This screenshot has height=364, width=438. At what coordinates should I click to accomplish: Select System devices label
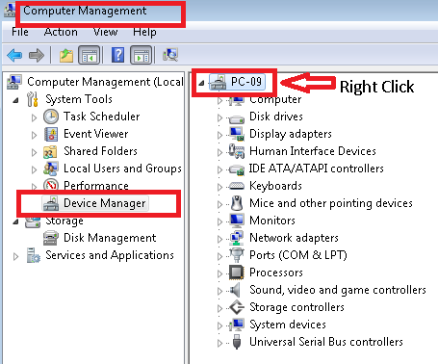click(x=288, y=325)
